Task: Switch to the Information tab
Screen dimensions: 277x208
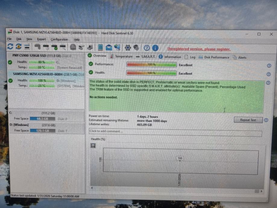Action: (170, 57)
